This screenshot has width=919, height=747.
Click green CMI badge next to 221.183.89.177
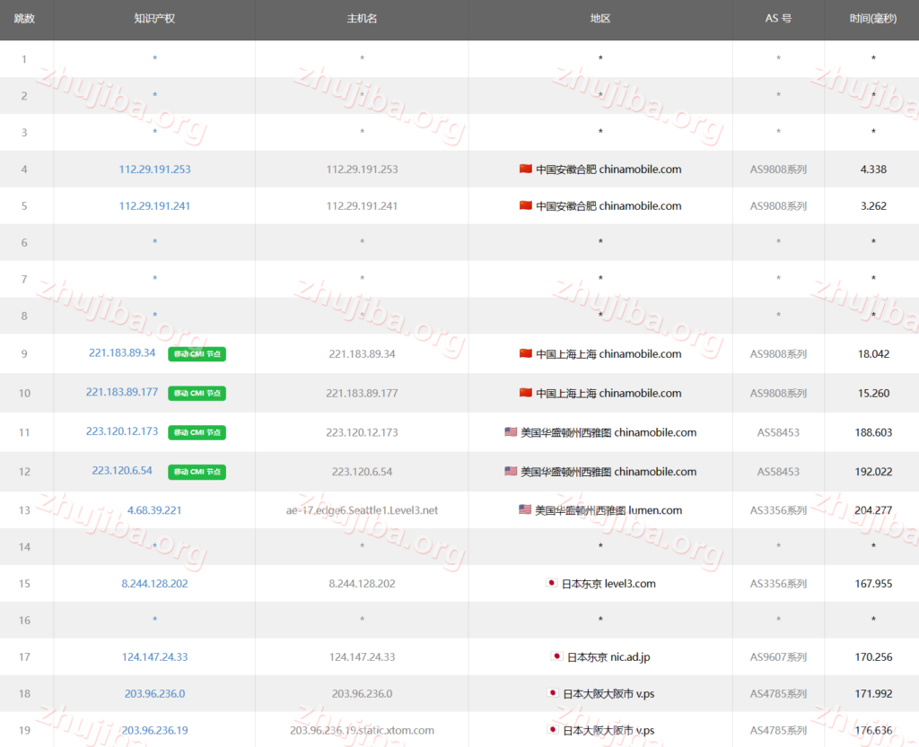(197, 394)
